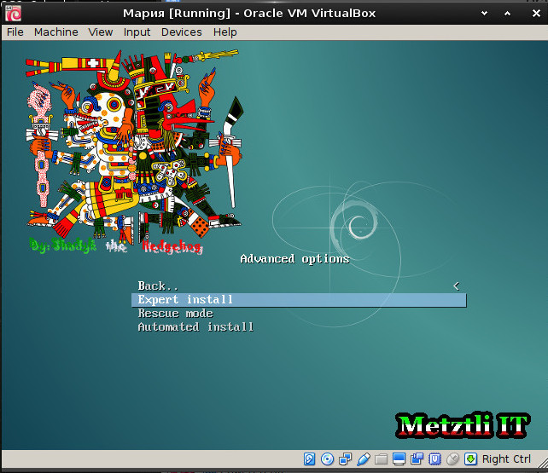Open the File menu
The height and width of the screenshot is (473, 548).
(15, 32)
